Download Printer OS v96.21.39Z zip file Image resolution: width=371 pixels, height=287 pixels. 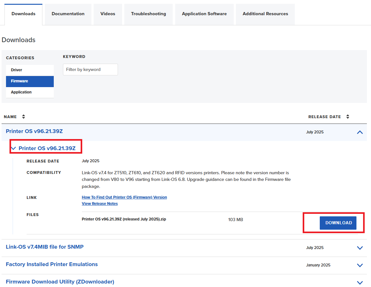point(338,223)
